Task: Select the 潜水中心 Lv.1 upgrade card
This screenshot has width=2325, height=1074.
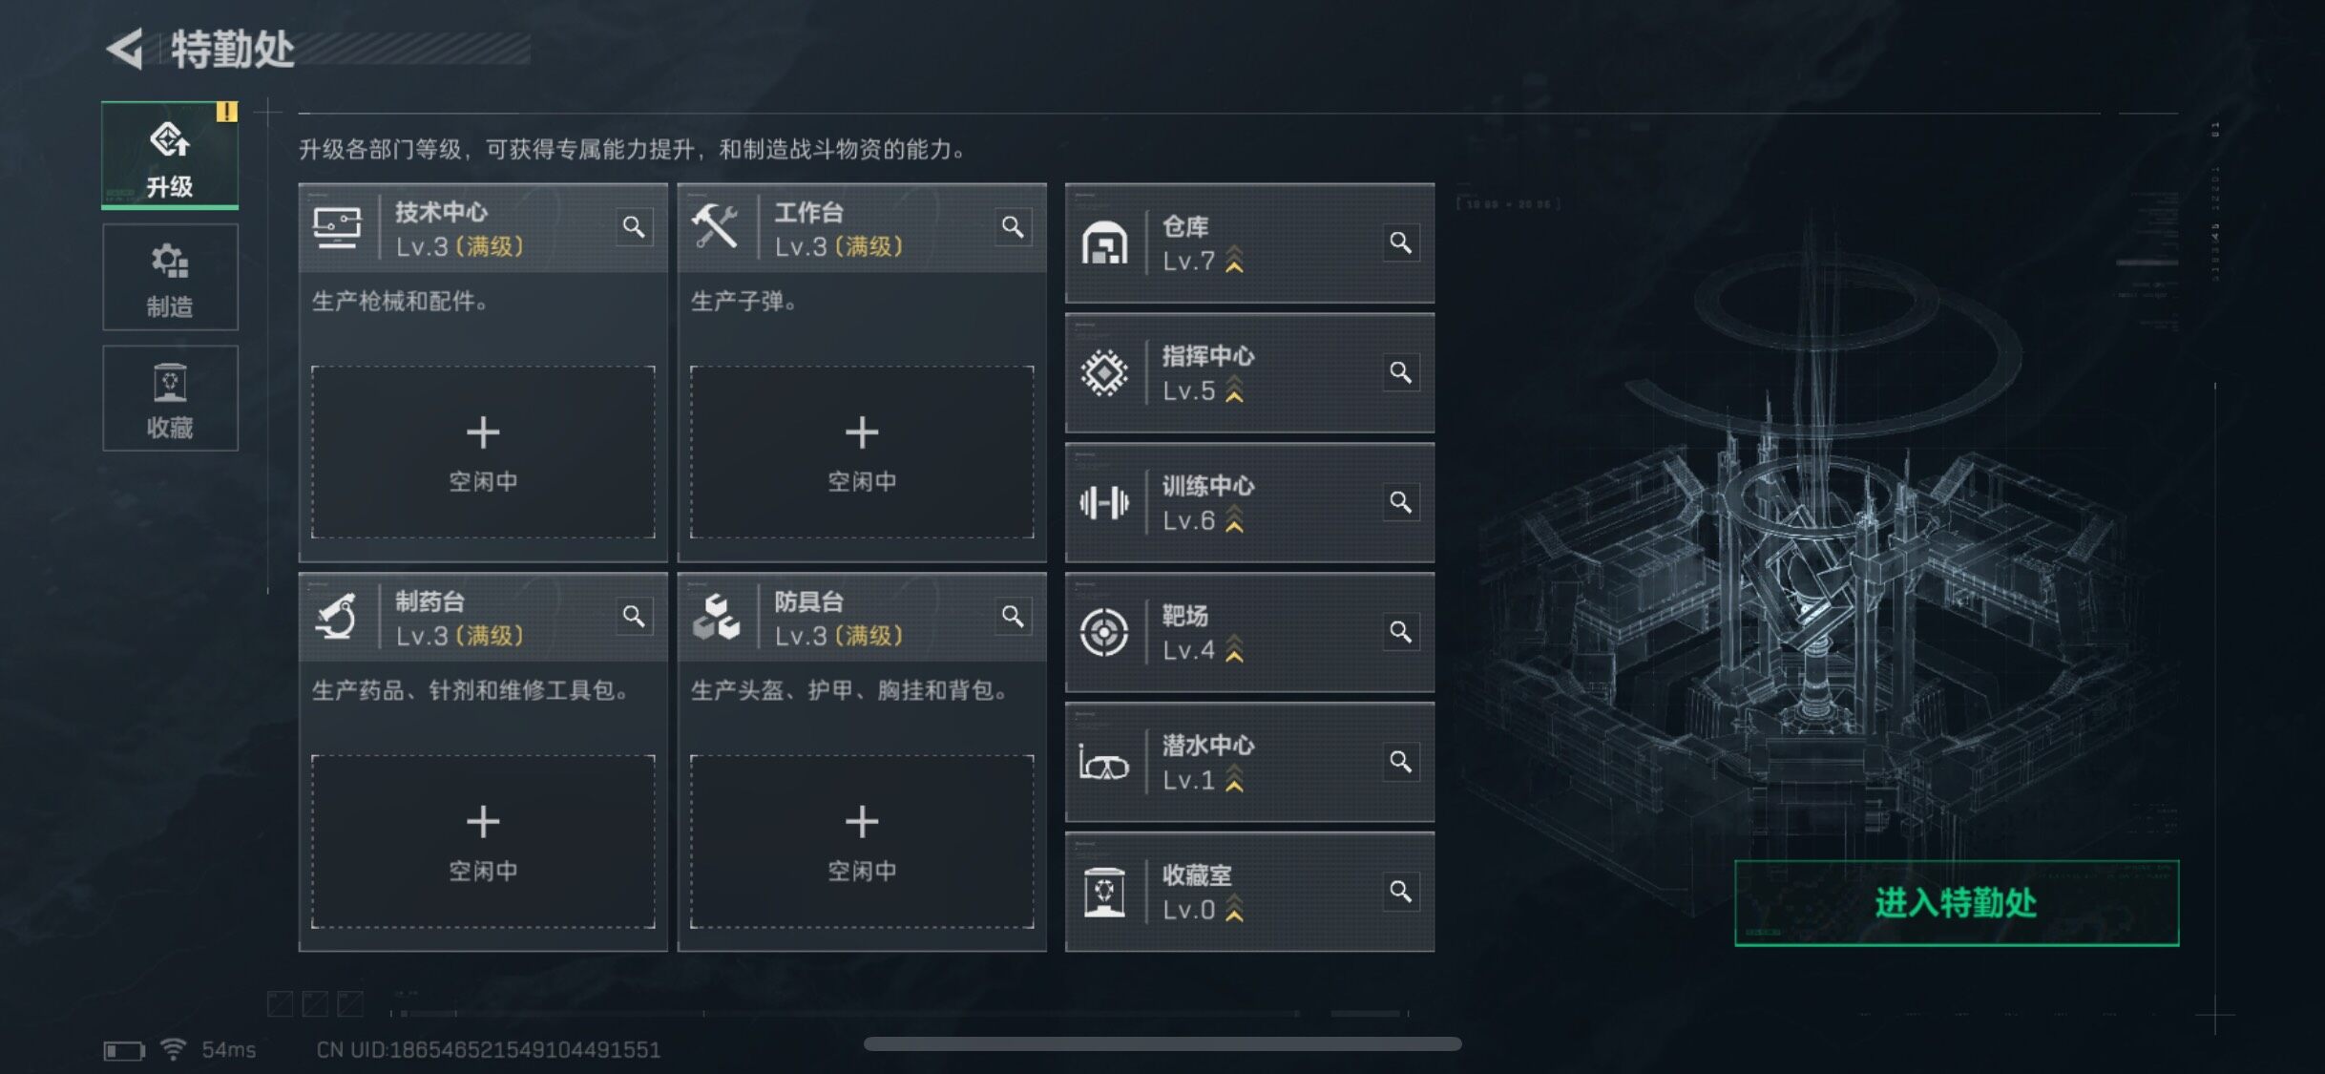Action: pyautogui.click(x=1249, y=762)
